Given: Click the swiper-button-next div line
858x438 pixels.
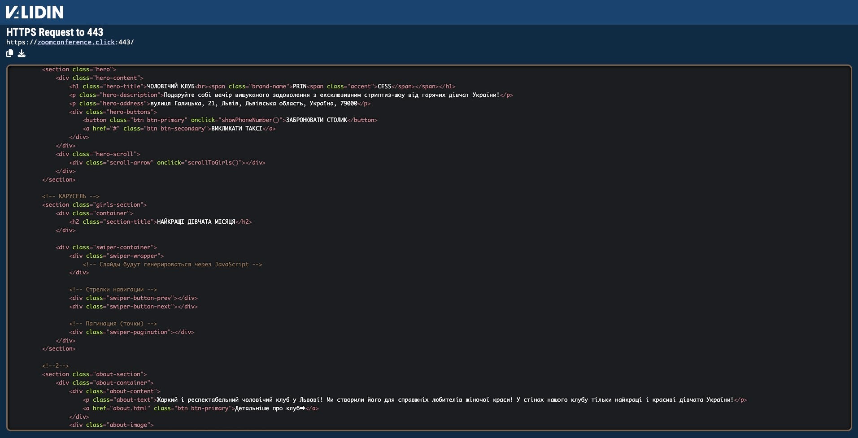Looking at the screenshot, I should pos(133,307).
